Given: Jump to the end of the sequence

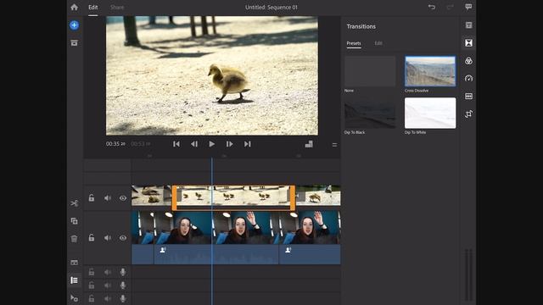Looking at the screenshot, I should click(x=247, y=144).
